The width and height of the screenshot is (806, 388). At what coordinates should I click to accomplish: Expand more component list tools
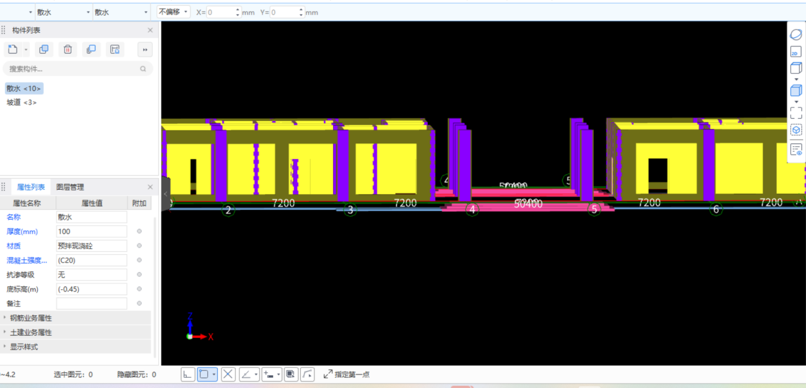[145, 50]
